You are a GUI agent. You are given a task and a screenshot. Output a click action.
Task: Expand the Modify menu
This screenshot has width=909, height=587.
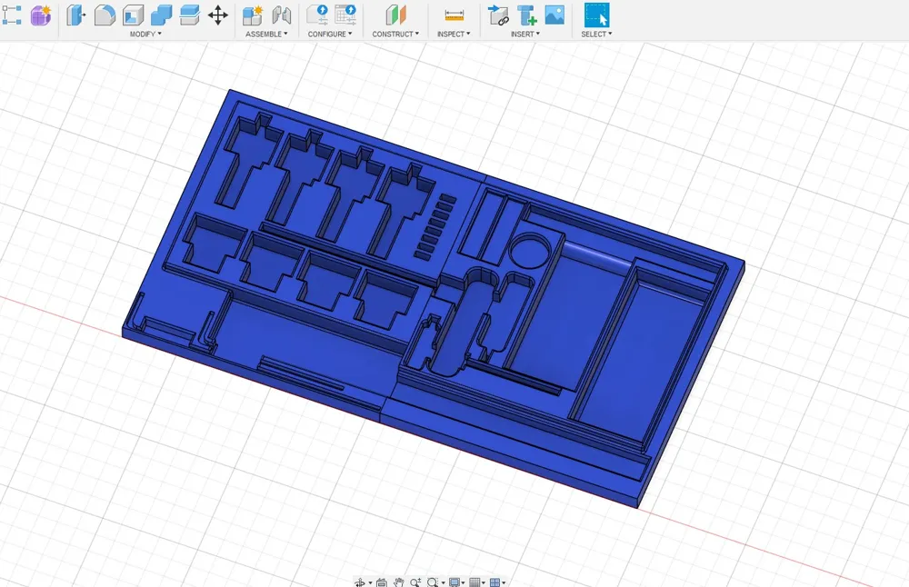[x=145, y=34]
